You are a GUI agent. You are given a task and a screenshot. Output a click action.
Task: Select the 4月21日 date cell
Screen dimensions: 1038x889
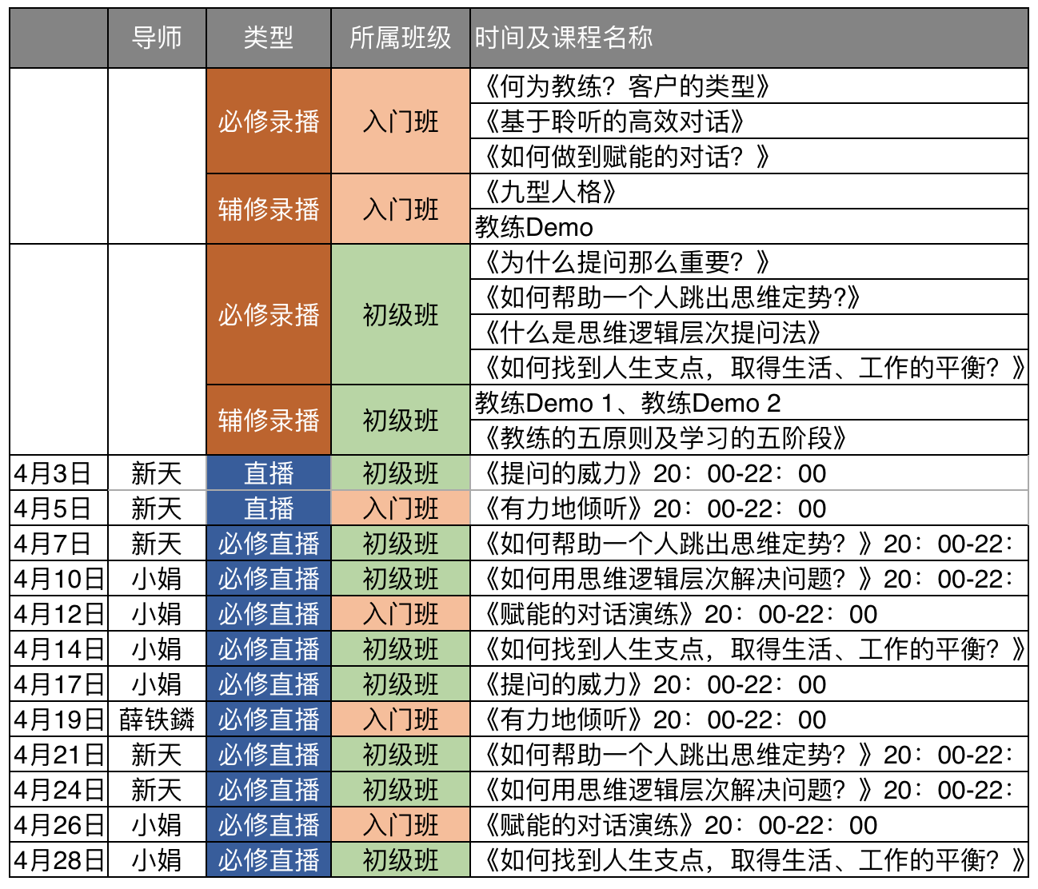(58, 755)
